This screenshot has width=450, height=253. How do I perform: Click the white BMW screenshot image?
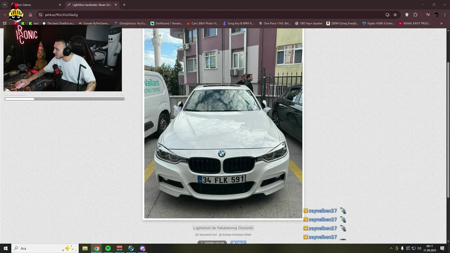tap(223, 123)
